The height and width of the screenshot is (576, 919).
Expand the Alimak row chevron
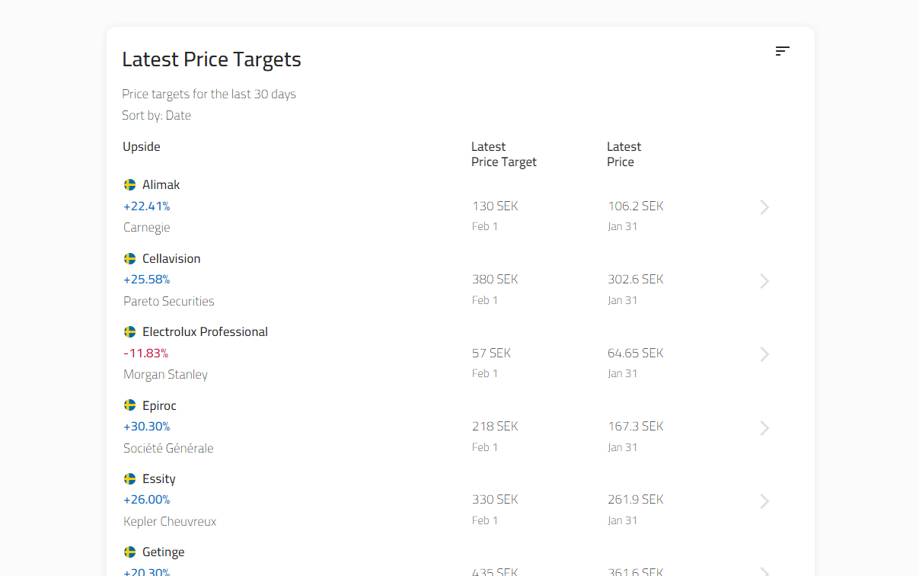coord(764,207)
